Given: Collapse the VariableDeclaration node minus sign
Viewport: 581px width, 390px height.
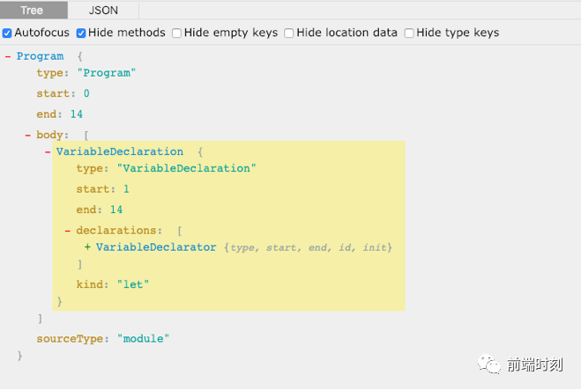Looking at the screenshot, I should (x=48, y=152).
